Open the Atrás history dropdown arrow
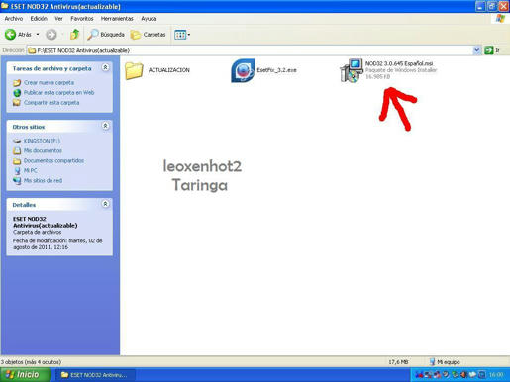Screen dimensions: 510x382 pyautogui.click(x=38, y=35)
